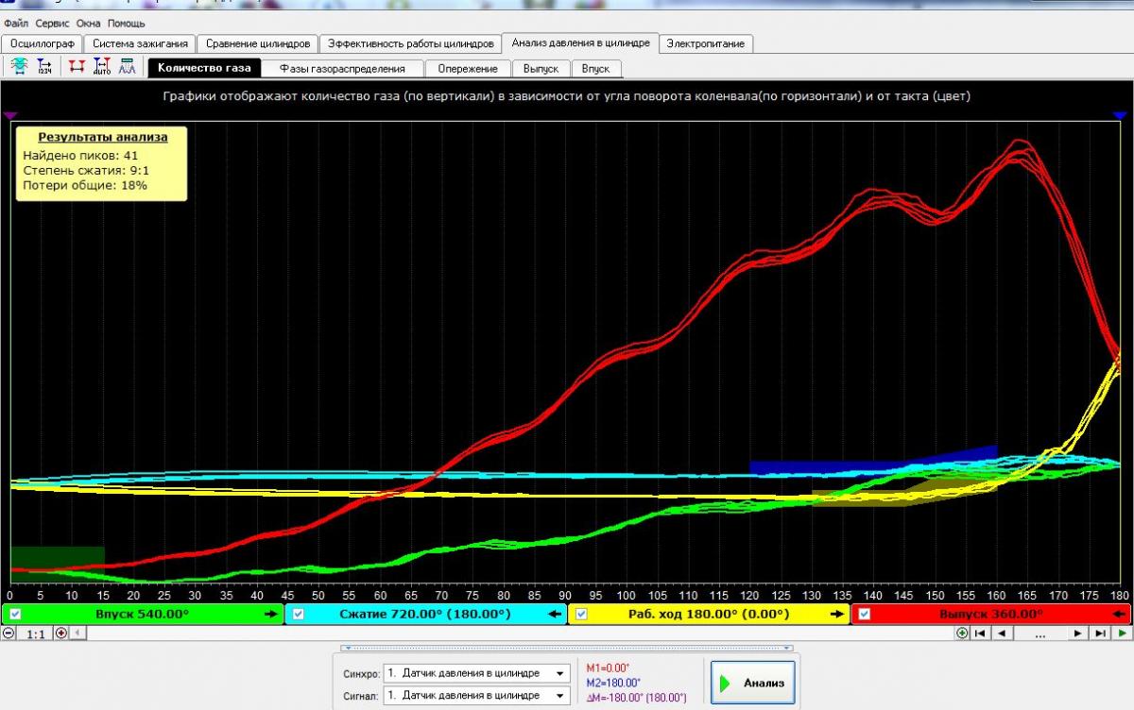The height and width of the screenshot is (710, 1134).
Task: Click the purple marker at the graph's top left
Action: [9, 115]
